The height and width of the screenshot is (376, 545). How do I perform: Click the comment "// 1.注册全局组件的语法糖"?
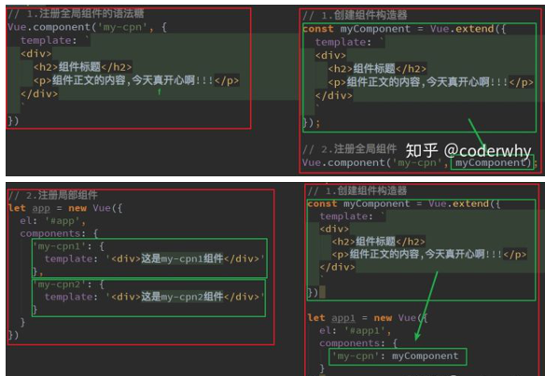(76, 14)
